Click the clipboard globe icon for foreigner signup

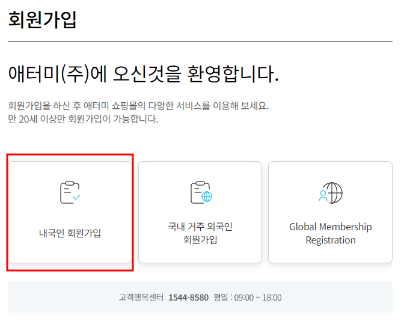(201, 192)
